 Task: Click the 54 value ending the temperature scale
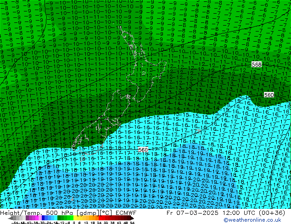[x=132, y=223]
